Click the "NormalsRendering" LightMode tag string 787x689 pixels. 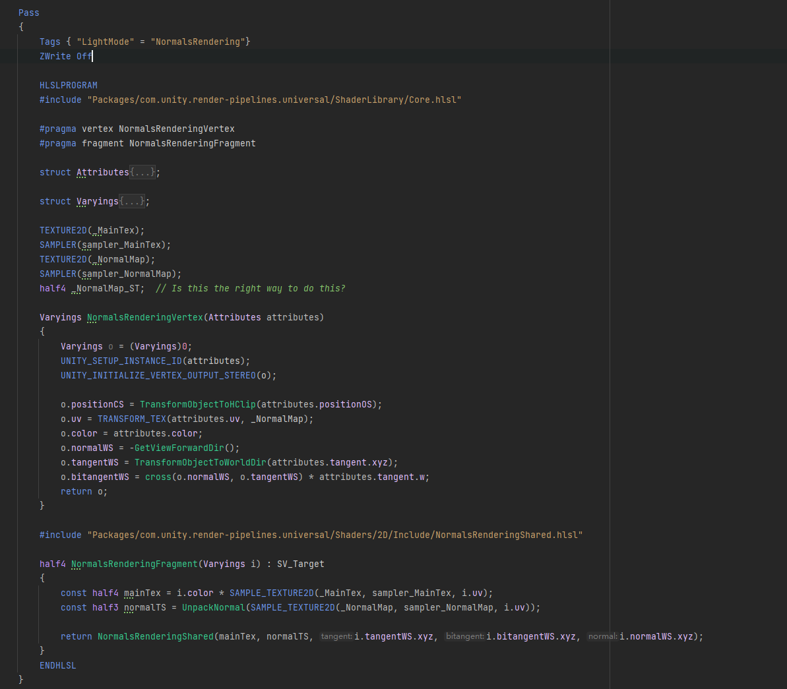198,42
